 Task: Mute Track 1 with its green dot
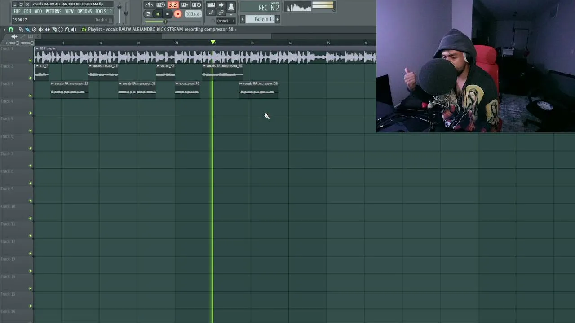(30, 61)
